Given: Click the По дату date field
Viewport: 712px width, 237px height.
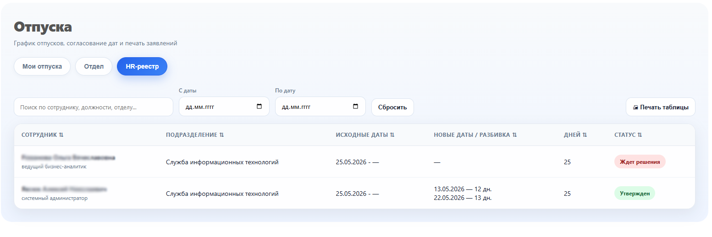Looking at the screenshot, I should point(320,107).
